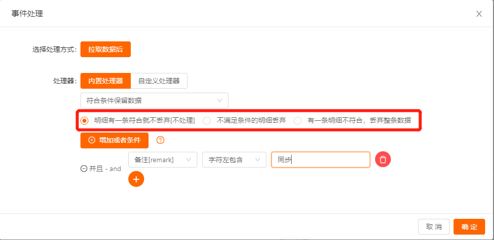Select 不满足条件的明细丢弃 radio option
The width and height of the screenshot is (494, 240).
(x=207, y=120)
